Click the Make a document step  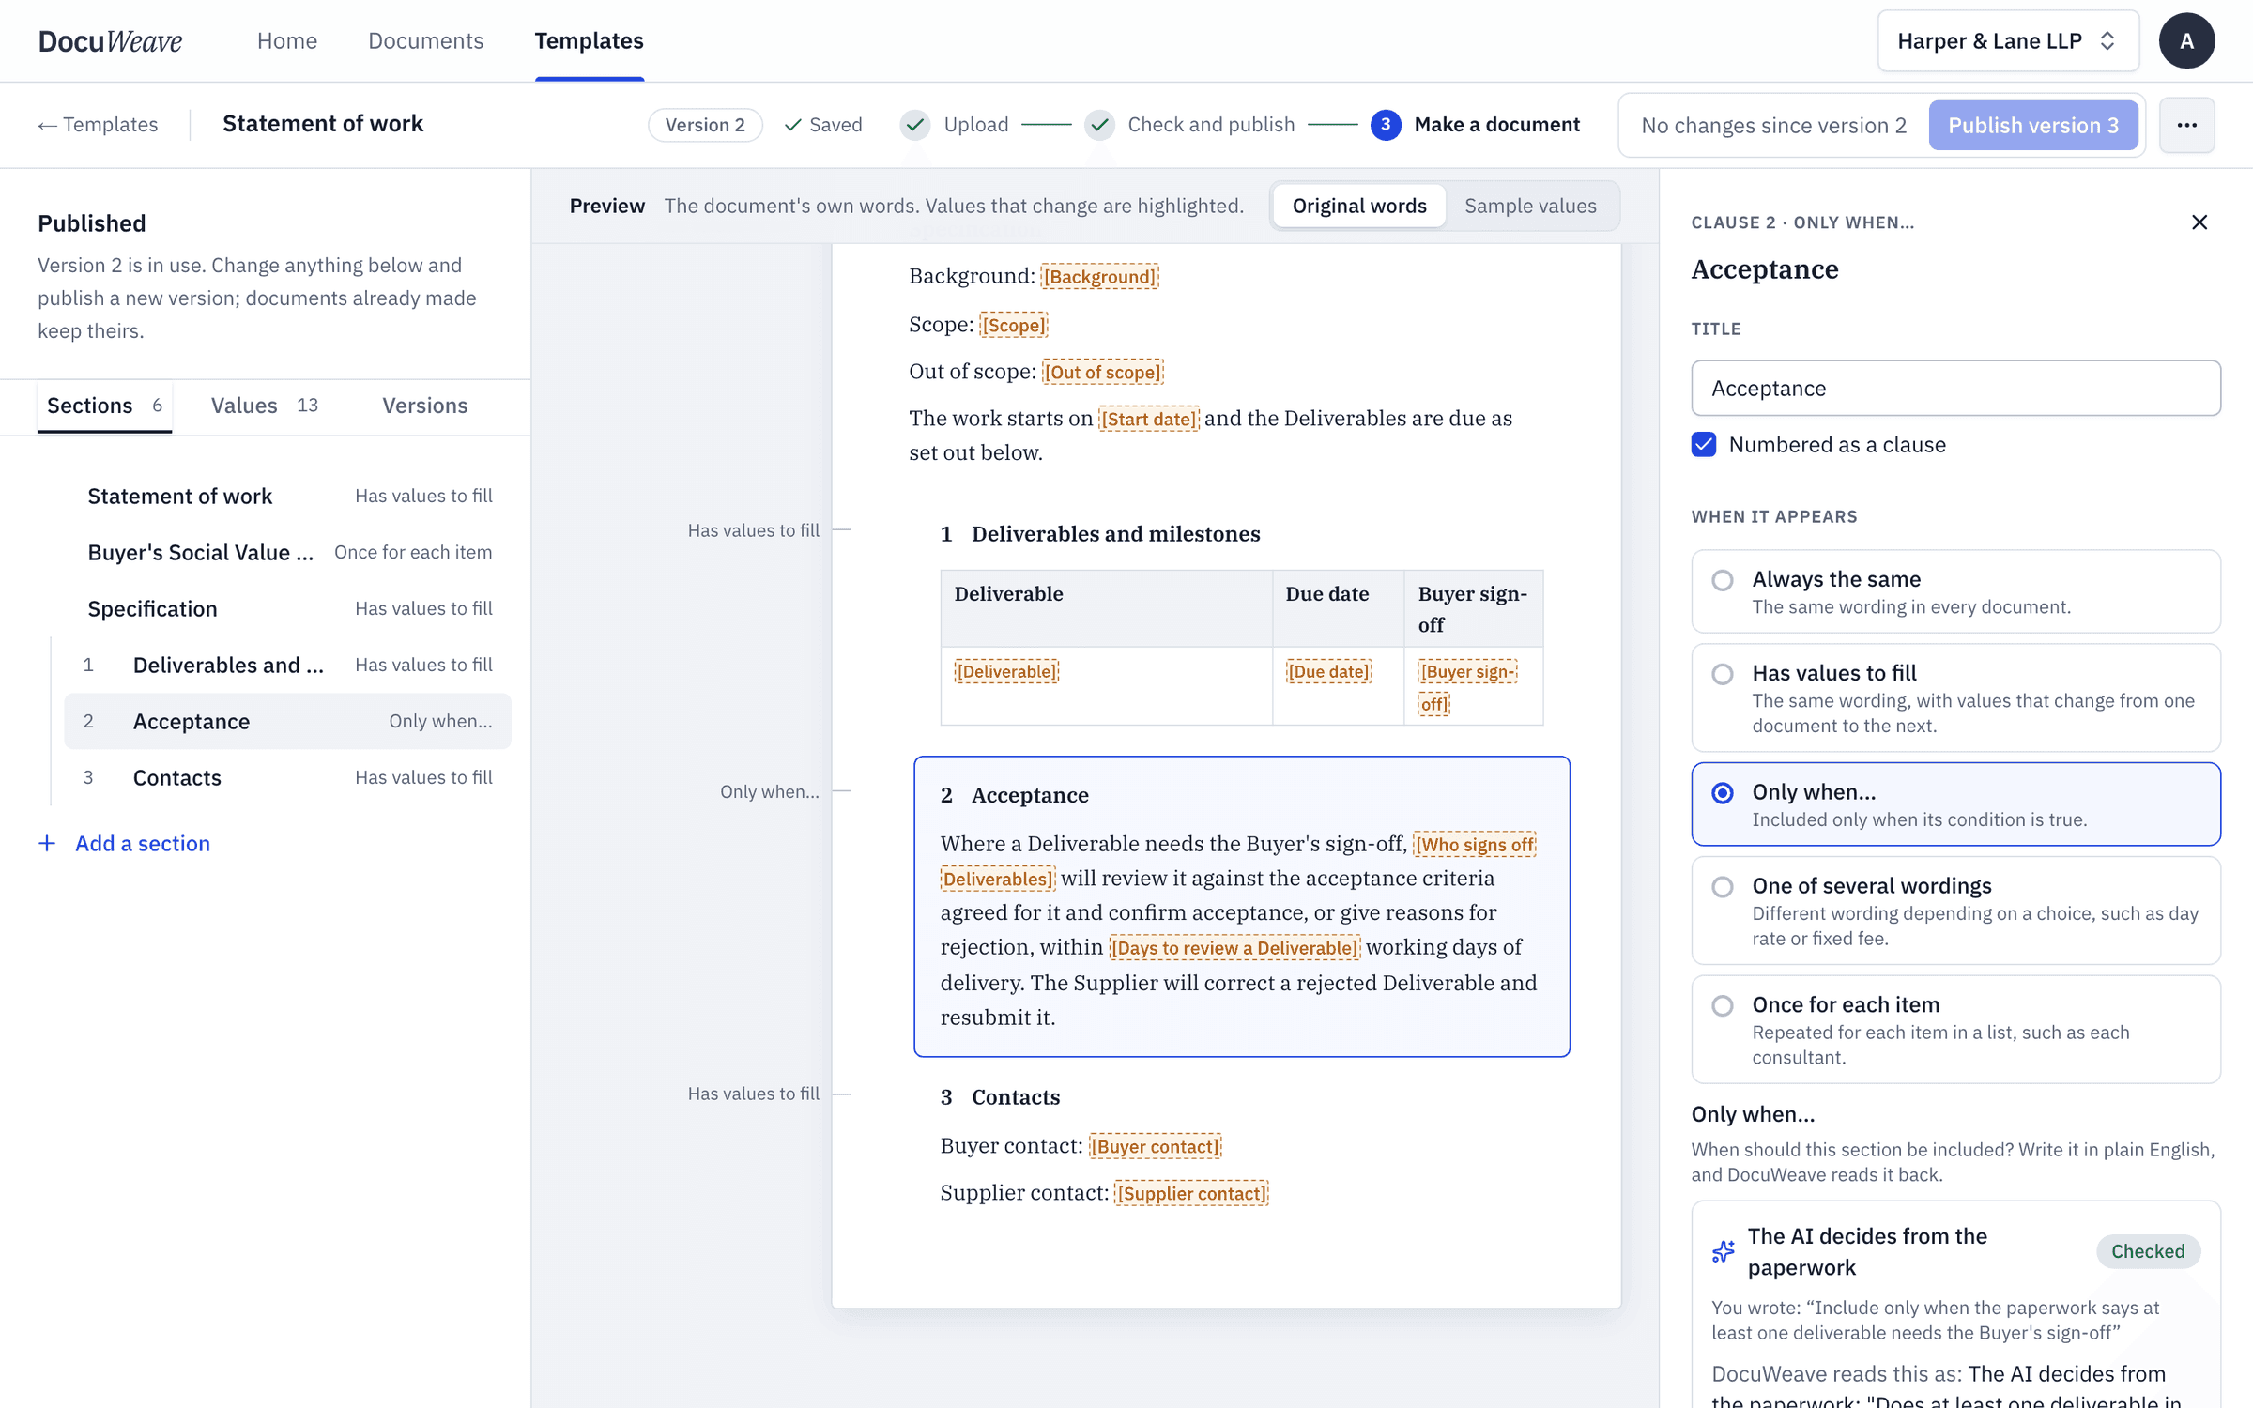1496,125
